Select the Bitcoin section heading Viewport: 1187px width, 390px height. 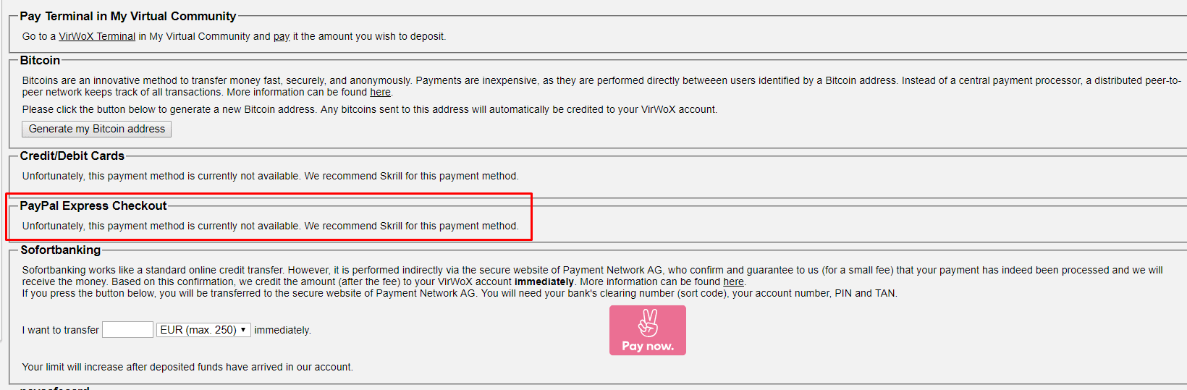(x=40, y=60)
